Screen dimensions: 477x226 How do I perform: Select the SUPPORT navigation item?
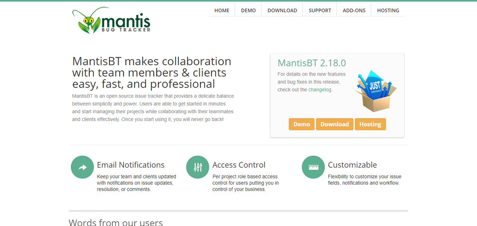coord(320,10)
